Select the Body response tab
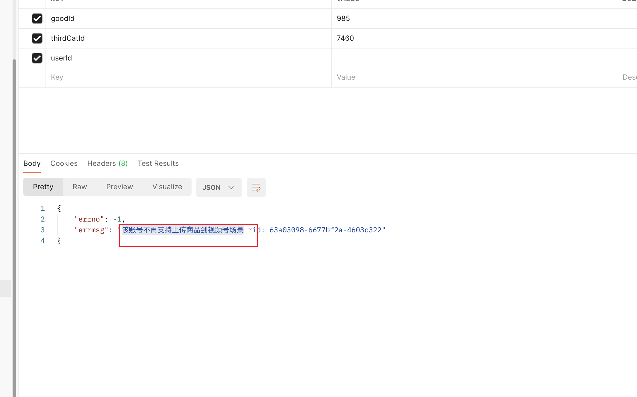The width and height of the screenshot is (637, 397). point(32,163)
